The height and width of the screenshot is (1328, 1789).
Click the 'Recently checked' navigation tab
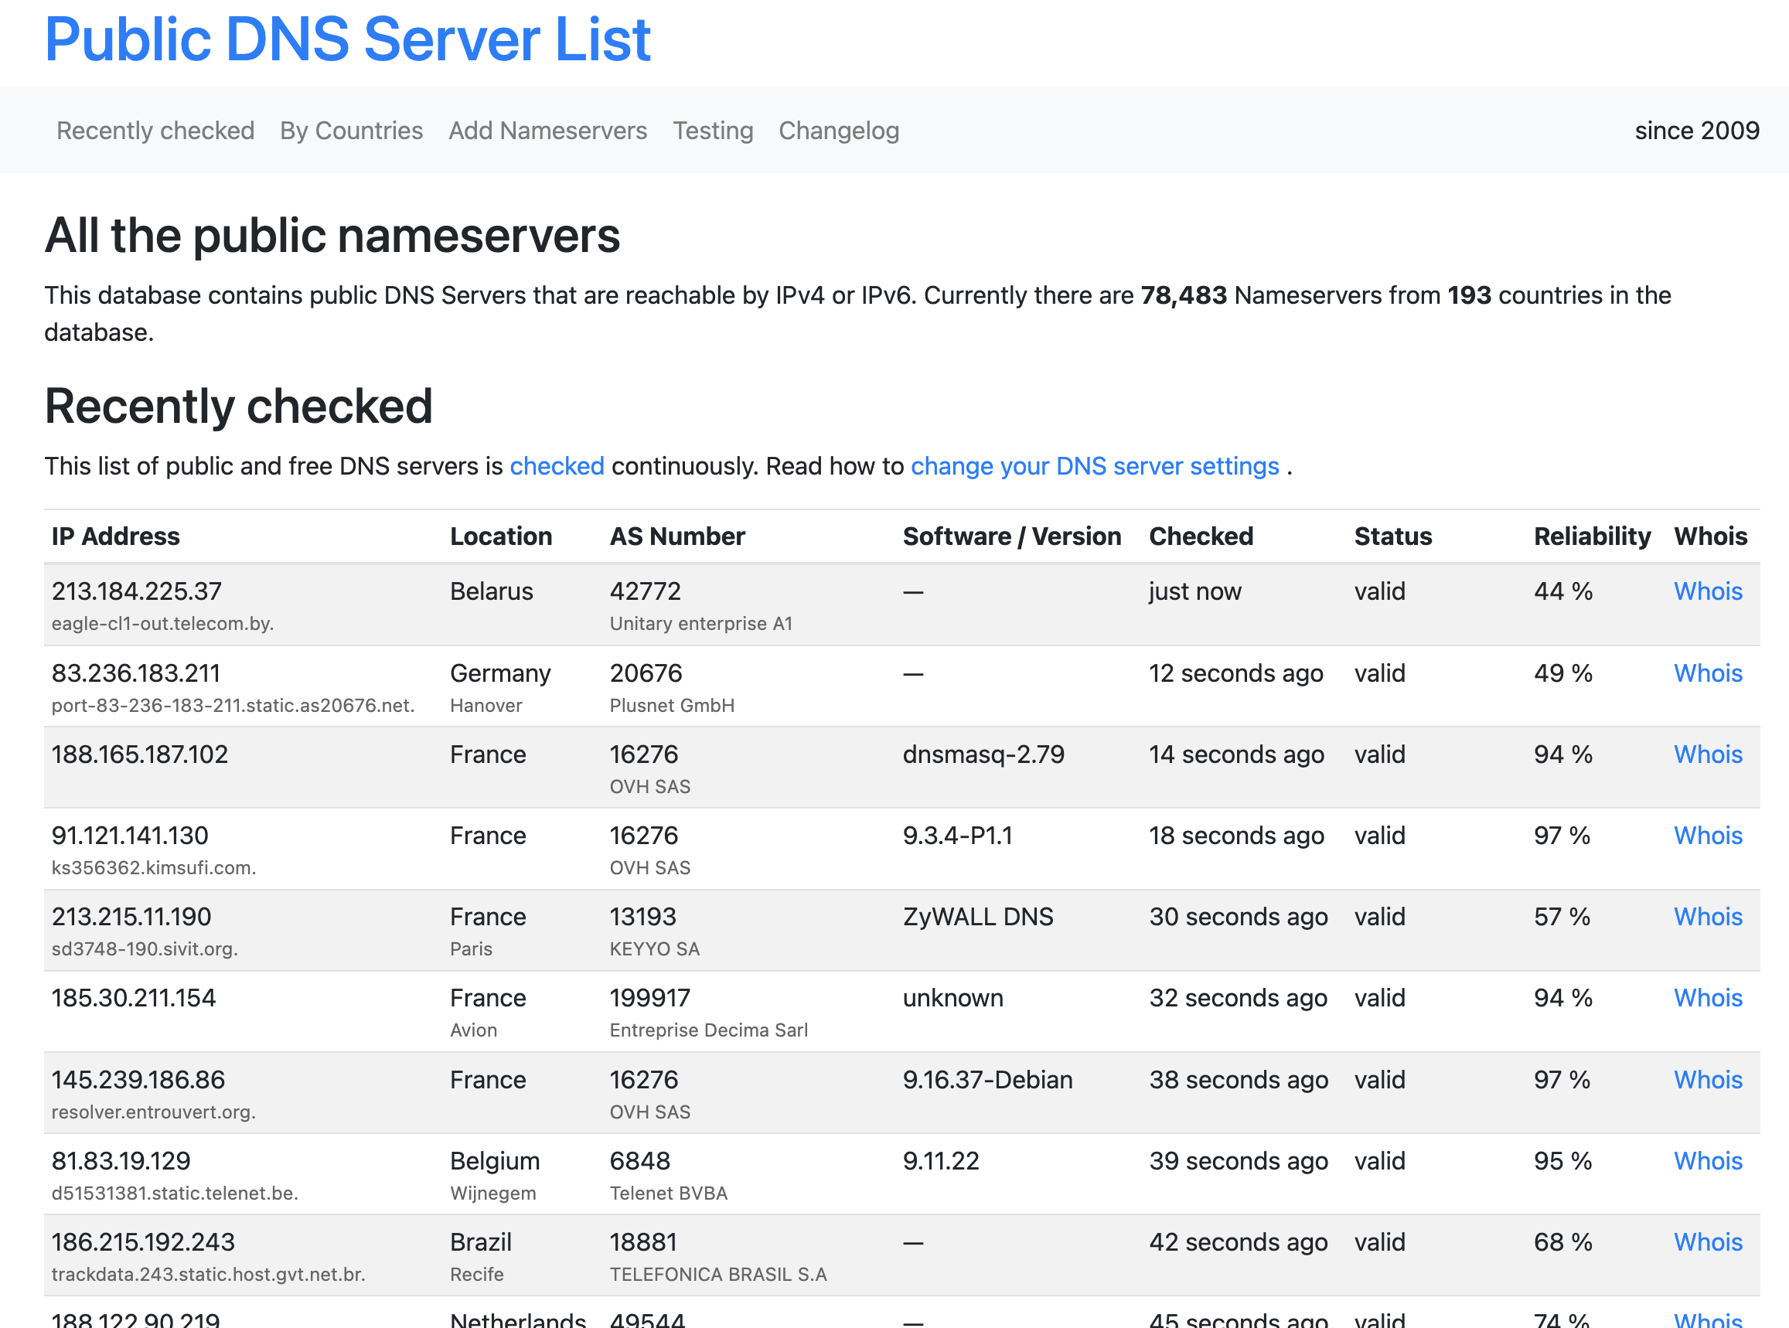pyautogui.click(x=155, y=130)
